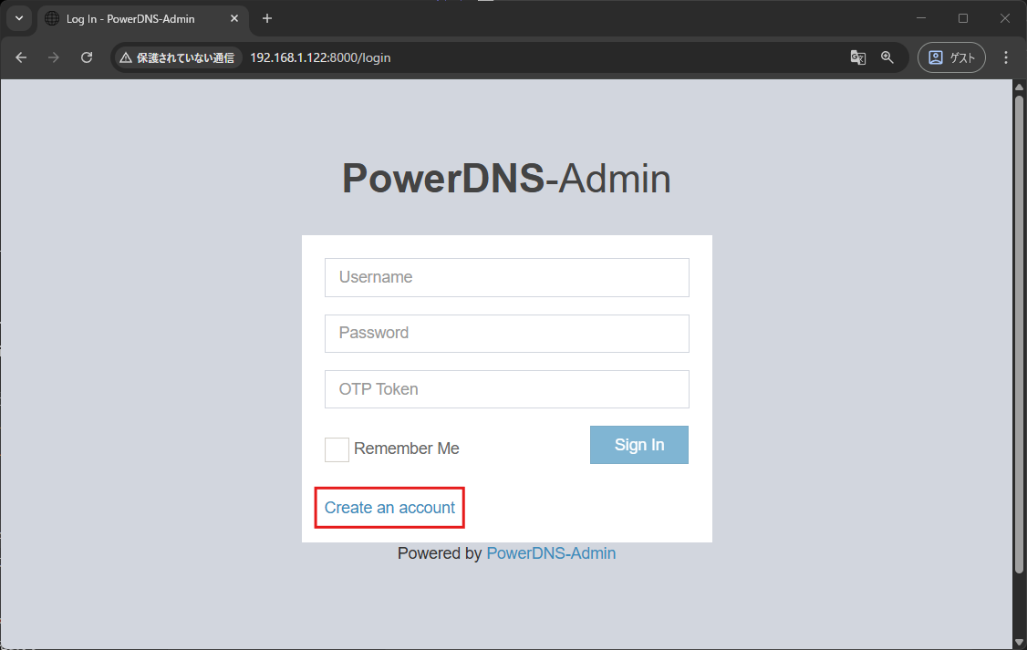Maximize the browser window
Image resolution: width=1027 pixels, height=650 pixels.
pyautogui.click(x=963, y=18)
